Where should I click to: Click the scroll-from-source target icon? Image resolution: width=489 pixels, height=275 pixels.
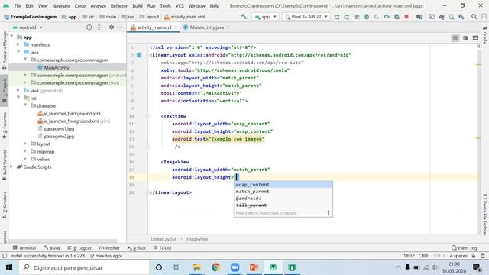pyautogui.click(x=89, y=27)
